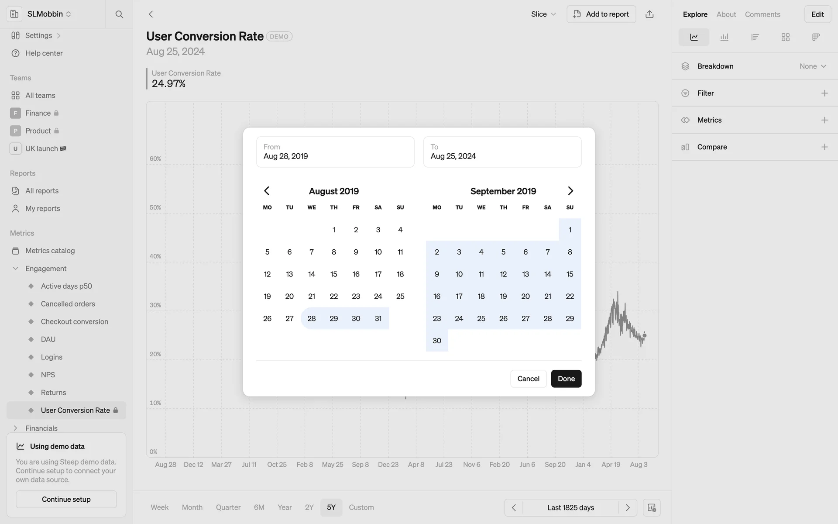Image resolution: width=838 pixels, height=524 pixels.
Task: Select the bar chart view icon
Action: tap(724, 37)
